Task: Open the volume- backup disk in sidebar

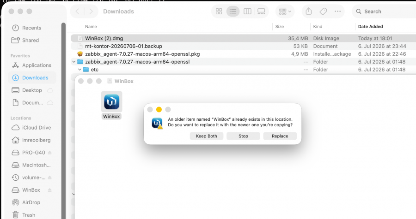Action: tap(34, 178)
